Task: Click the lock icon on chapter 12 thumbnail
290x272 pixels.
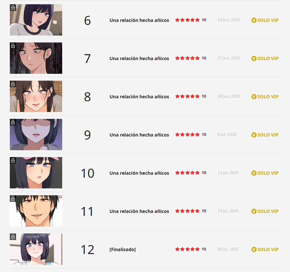Action: 13,237
